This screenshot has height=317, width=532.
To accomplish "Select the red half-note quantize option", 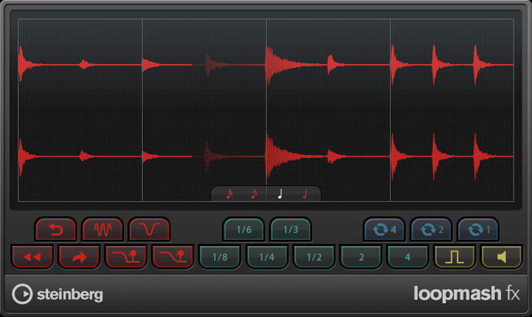I will 305,194.
